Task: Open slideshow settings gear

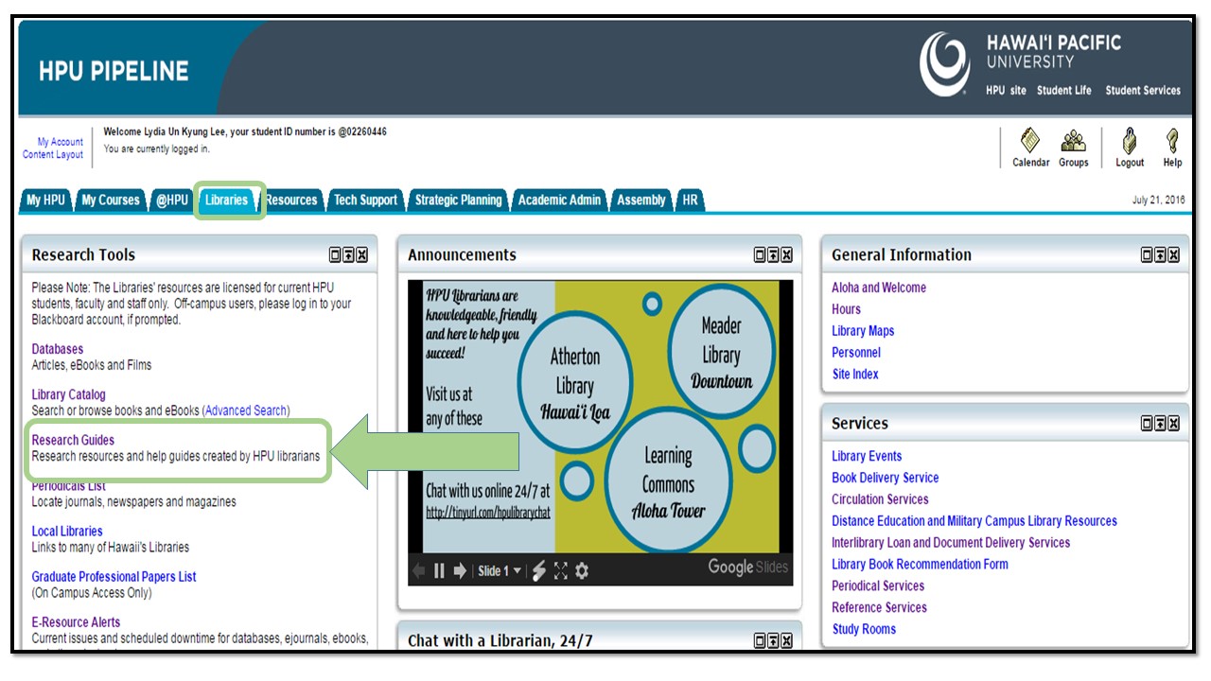Action: click(582, 570)
